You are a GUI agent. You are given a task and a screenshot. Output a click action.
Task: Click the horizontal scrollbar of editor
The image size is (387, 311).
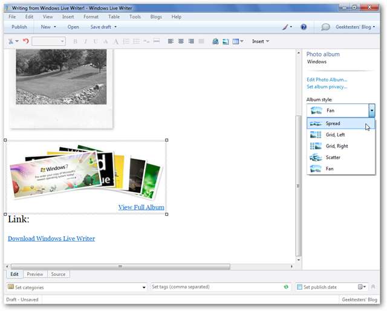[x=120, y=266]
